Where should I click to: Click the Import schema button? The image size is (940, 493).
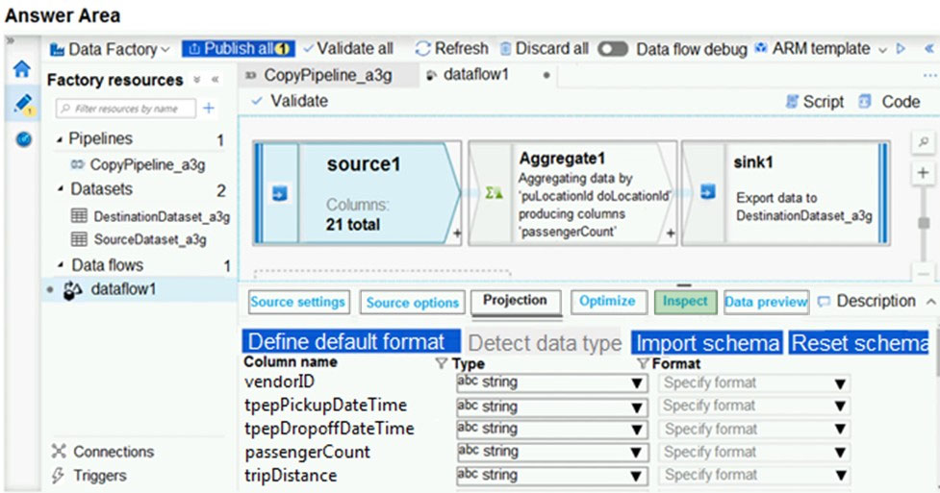(707, 343)
